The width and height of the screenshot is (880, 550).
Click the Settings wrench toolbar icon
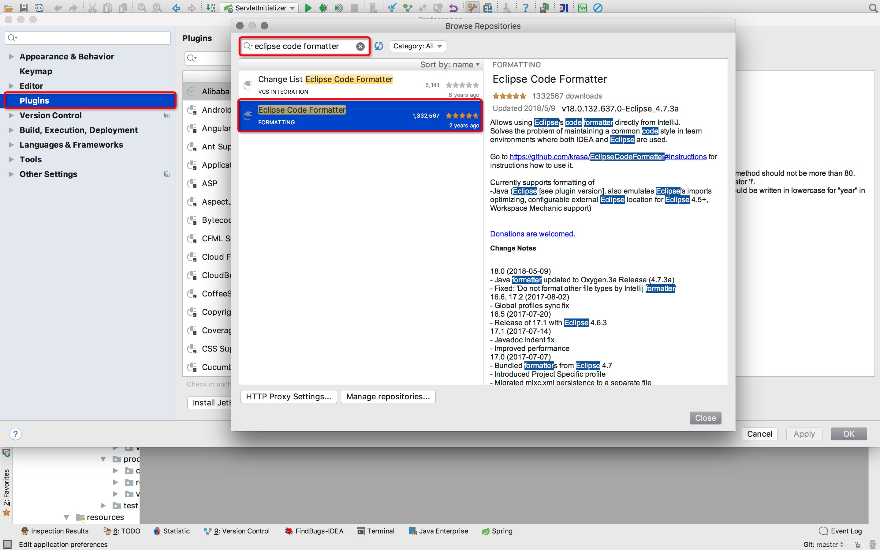(472, 8)
